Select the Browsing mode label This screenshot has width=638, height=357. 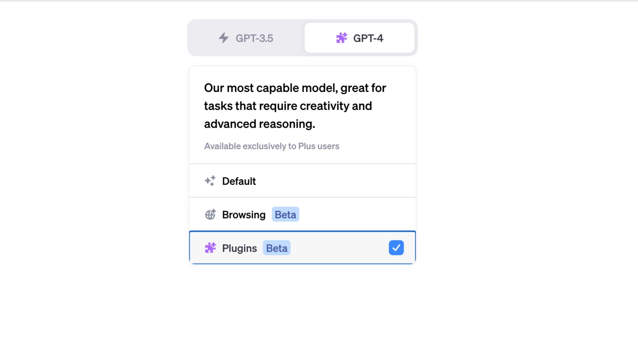tap(244, 215)
